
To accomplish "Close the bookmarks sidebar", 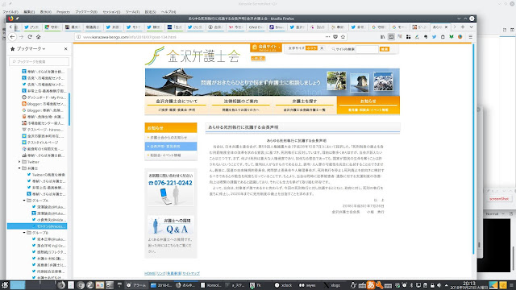I will pyautogui.click(x=66, y=48).
